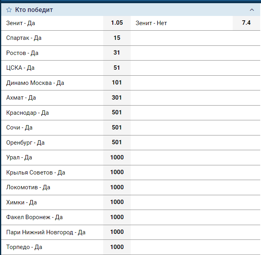
Task: Click Ахмат odds 301
Action: (117, 98)
